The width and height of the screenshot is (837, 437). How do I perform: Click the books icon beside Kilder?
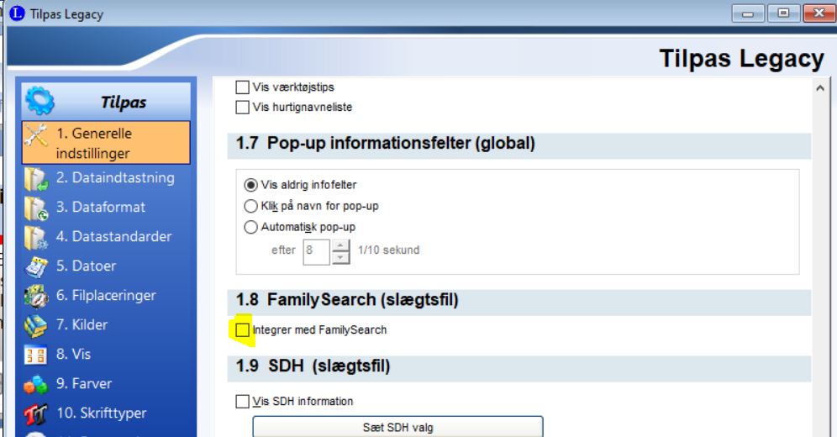coord(36,325)
